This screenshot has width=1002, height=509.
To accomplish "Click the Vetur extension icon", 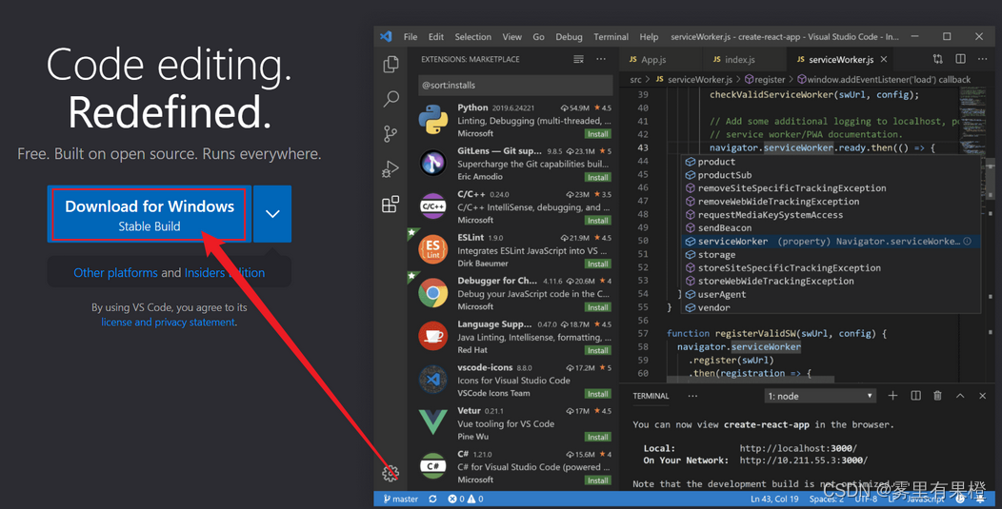I will coord(433,422).
